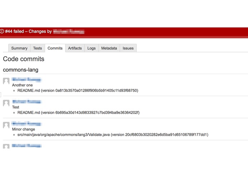Image resolution: width=248 pixels, height=176 pixels.
Task: Open author link above 'Test' commit
Action: 26,102
